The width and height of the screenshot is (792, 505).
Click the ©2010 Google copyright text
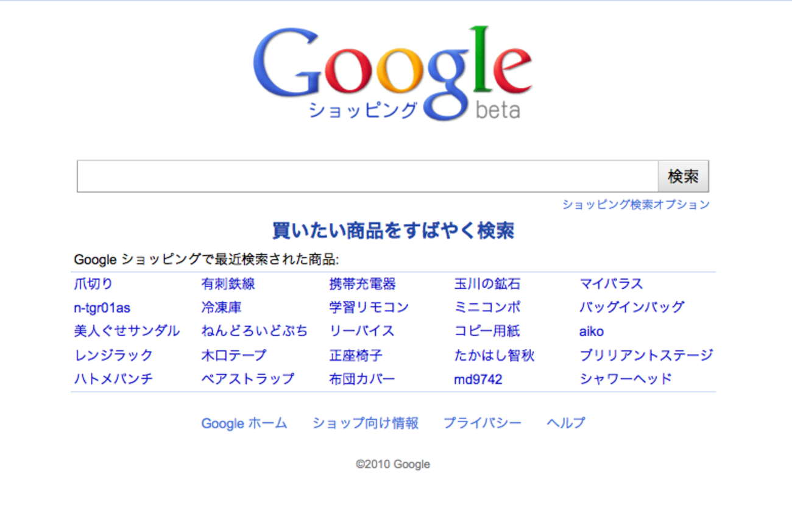click(393, 464)
